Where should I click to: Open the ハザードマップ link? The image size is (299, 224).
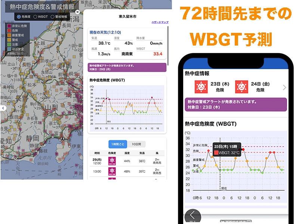pyautogui.click(x=160, y=22)
